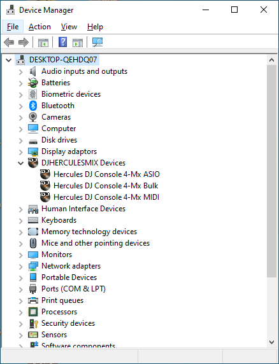279x364 pixels.
Task: Expand the Computer category arrow
Action: [21, 129]
